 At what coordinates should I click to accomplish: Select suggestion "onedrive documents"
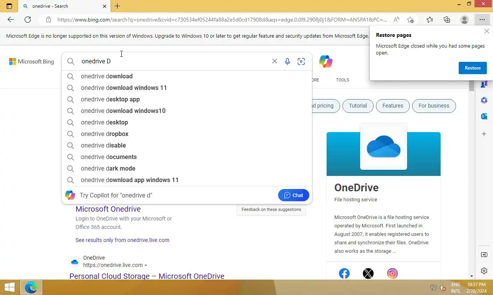tap(187, 157)
